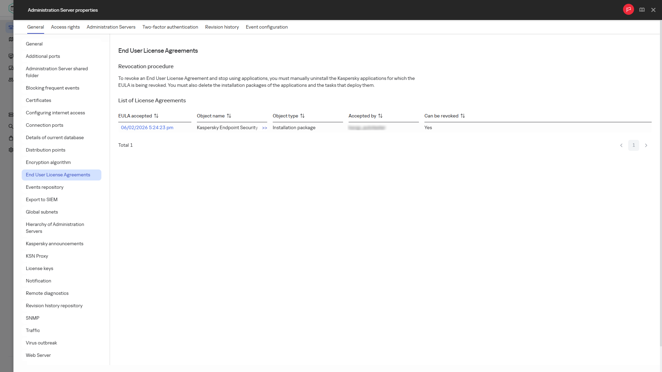
Task: Sort by EULA accepted column arrows
Action: click(x=156, y=116)
